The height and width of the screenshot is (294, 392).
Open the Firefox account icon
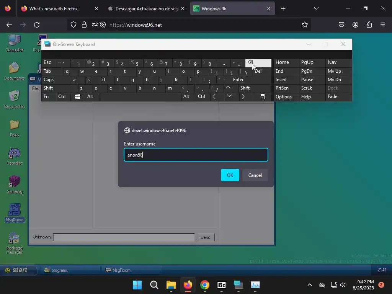tap(355, 24)
